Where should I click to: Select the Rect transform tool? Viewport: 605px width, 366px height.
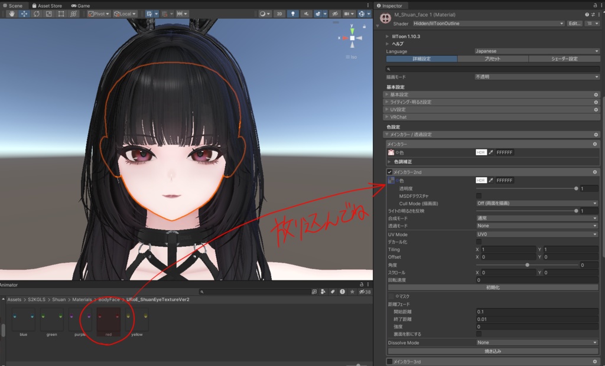coord(61,14)
